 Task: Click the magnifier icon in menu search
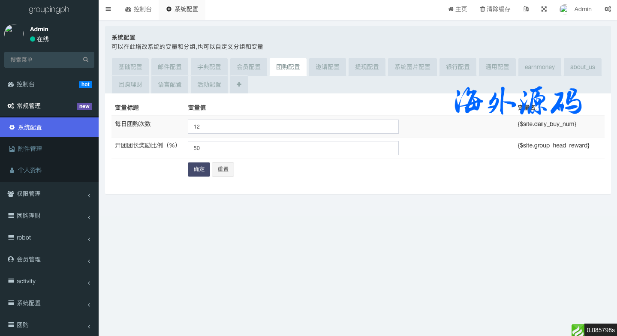point(86,60)
